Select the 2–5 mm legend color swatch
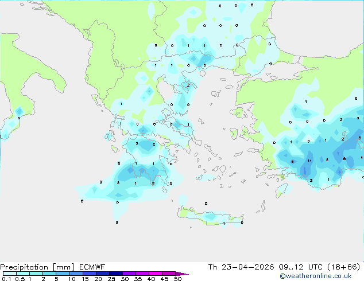The width and height of the screenshot is (364, 281). [49, 274]
